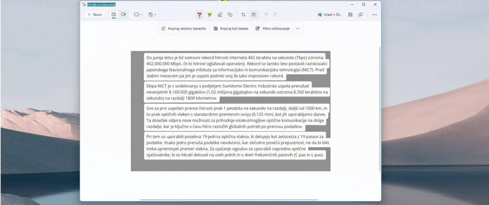Click line starting "to prek optičnih vlaken"

[236, 114]
